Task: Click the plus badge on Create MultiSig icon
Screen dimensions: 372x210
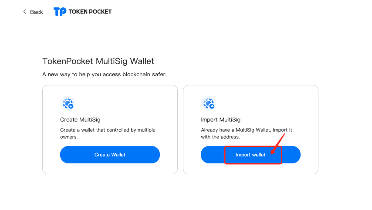Action: (71, 106)
